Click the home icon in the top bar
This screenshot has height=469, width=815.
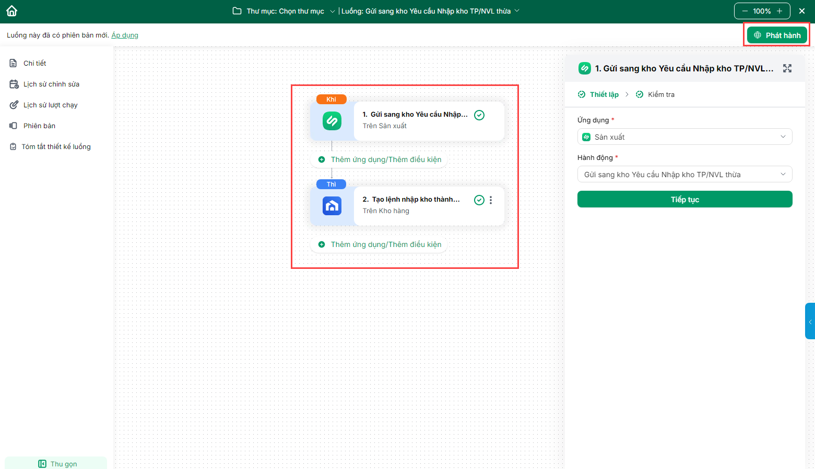11,11
